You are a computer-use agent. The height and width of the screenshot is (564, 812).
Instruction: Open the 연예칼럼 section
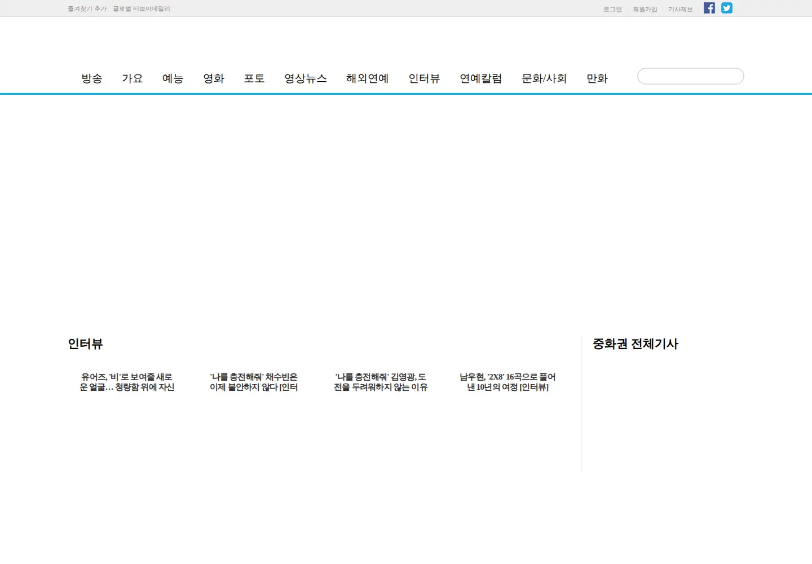481,78
